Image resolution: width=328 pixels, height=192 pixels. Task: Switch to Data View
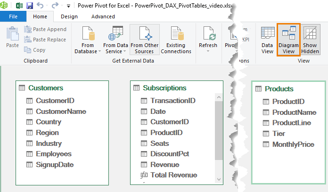[x=267, y=40]
